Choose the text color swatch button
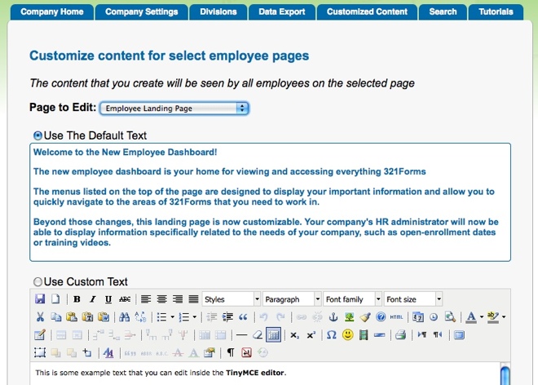538x385 pixels. (471, 316)
